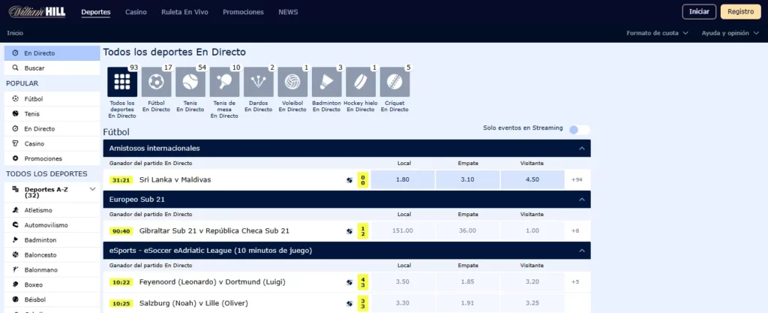Filter by Voleibol En Directo icon
This screenshot has width=768, height=313.
tap(292, 82)
